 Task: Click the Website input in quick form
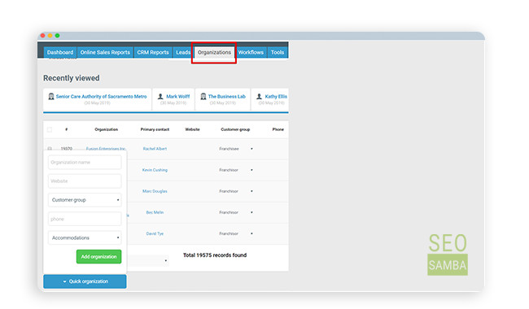[x=85, y=181]
